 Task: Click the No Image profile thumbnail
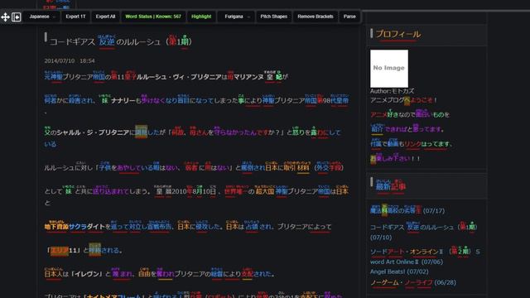coord(389,69)
